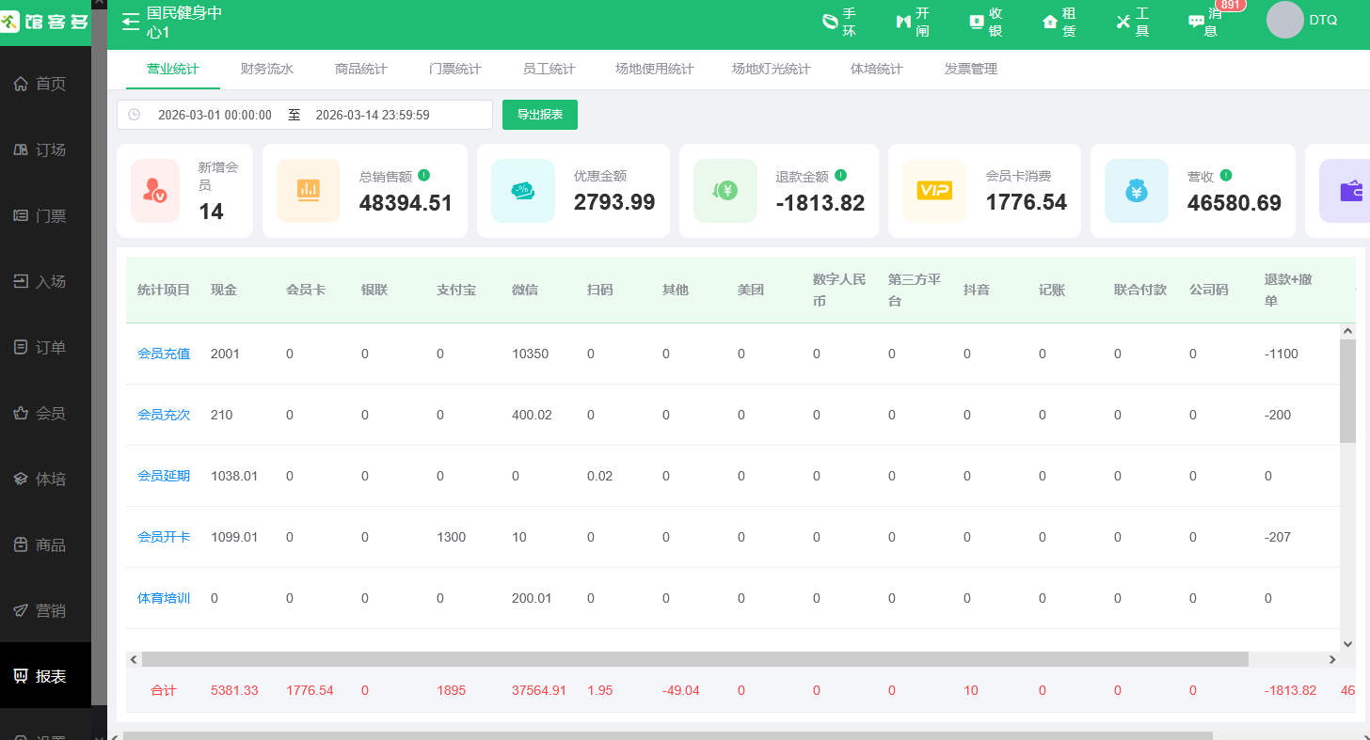The height and width of the screenshot is (740, 1370).
Task: Click the green info icon beside 总销售额
Action: click(x=424, y=175)
